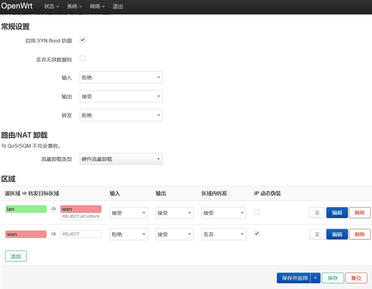Click the 添加 button to add a zone
The height and width of the screenshot is (289, 372).
click(x=16, y=256)
